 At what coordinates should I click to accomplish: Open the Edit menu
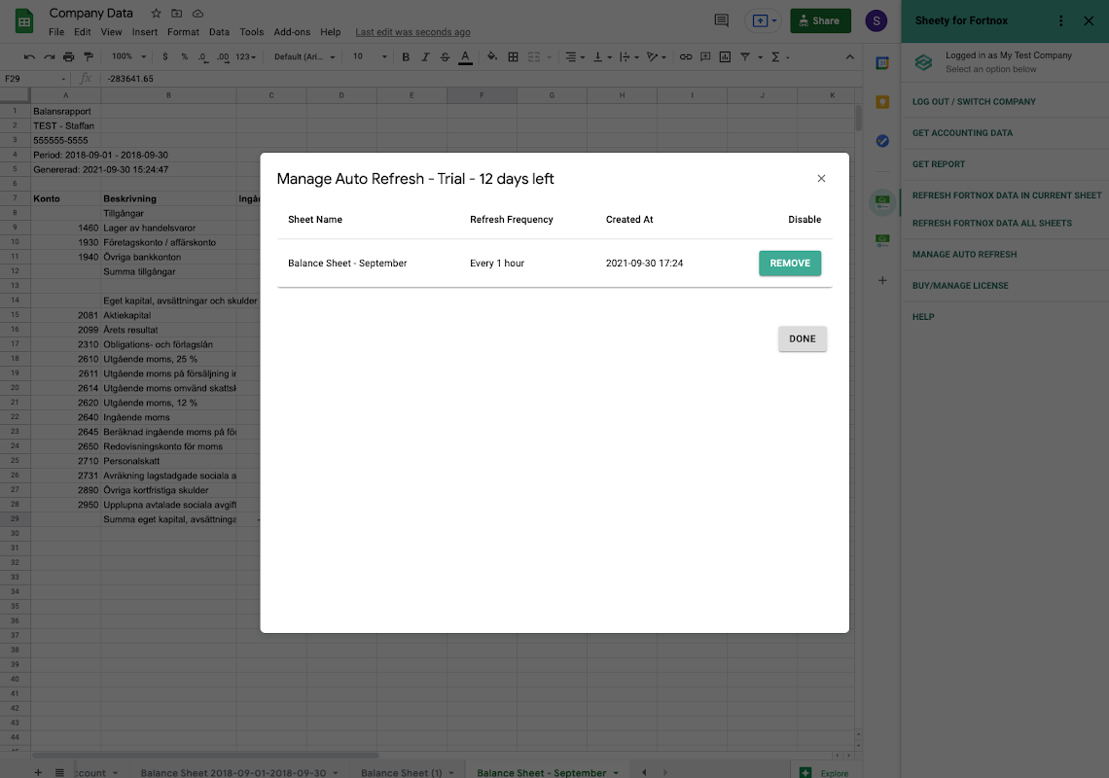(82, 32)
